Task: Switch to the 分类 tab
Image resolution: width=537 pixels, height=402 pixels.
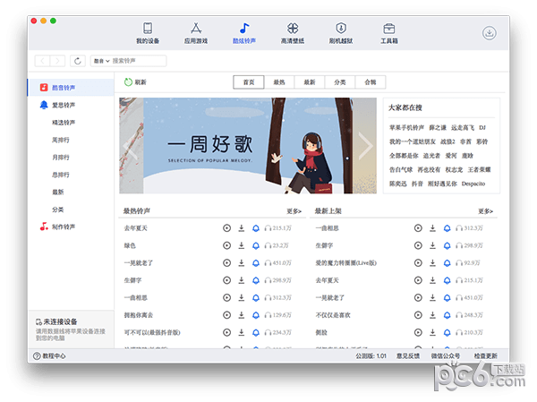Action: [x=340, y=82]
